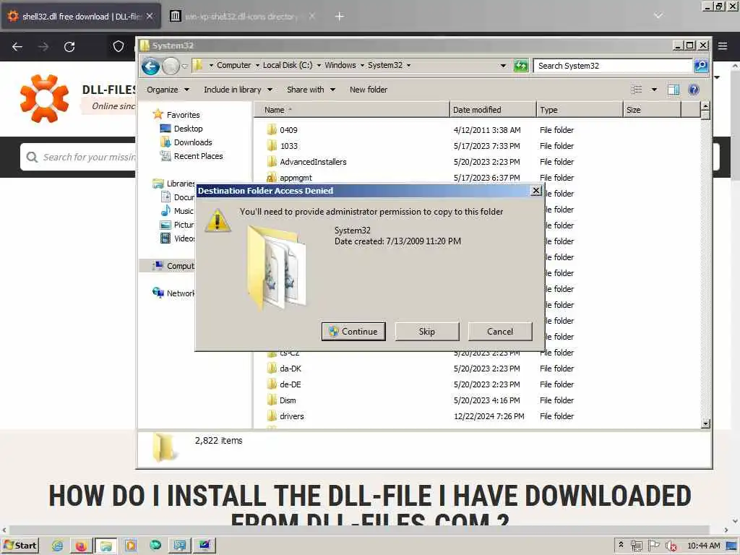
Task: Expand the dropdown arrow after the System32 breadcrumb
Action: [409, 65]
